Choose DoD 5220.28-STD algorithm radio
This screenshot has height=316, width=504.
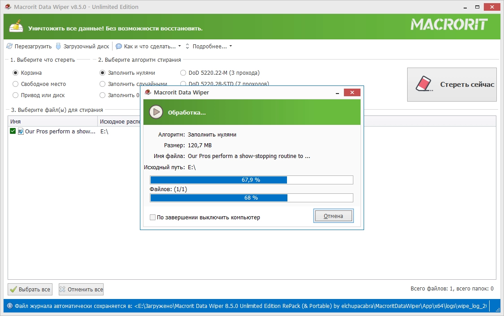[183, 84]
